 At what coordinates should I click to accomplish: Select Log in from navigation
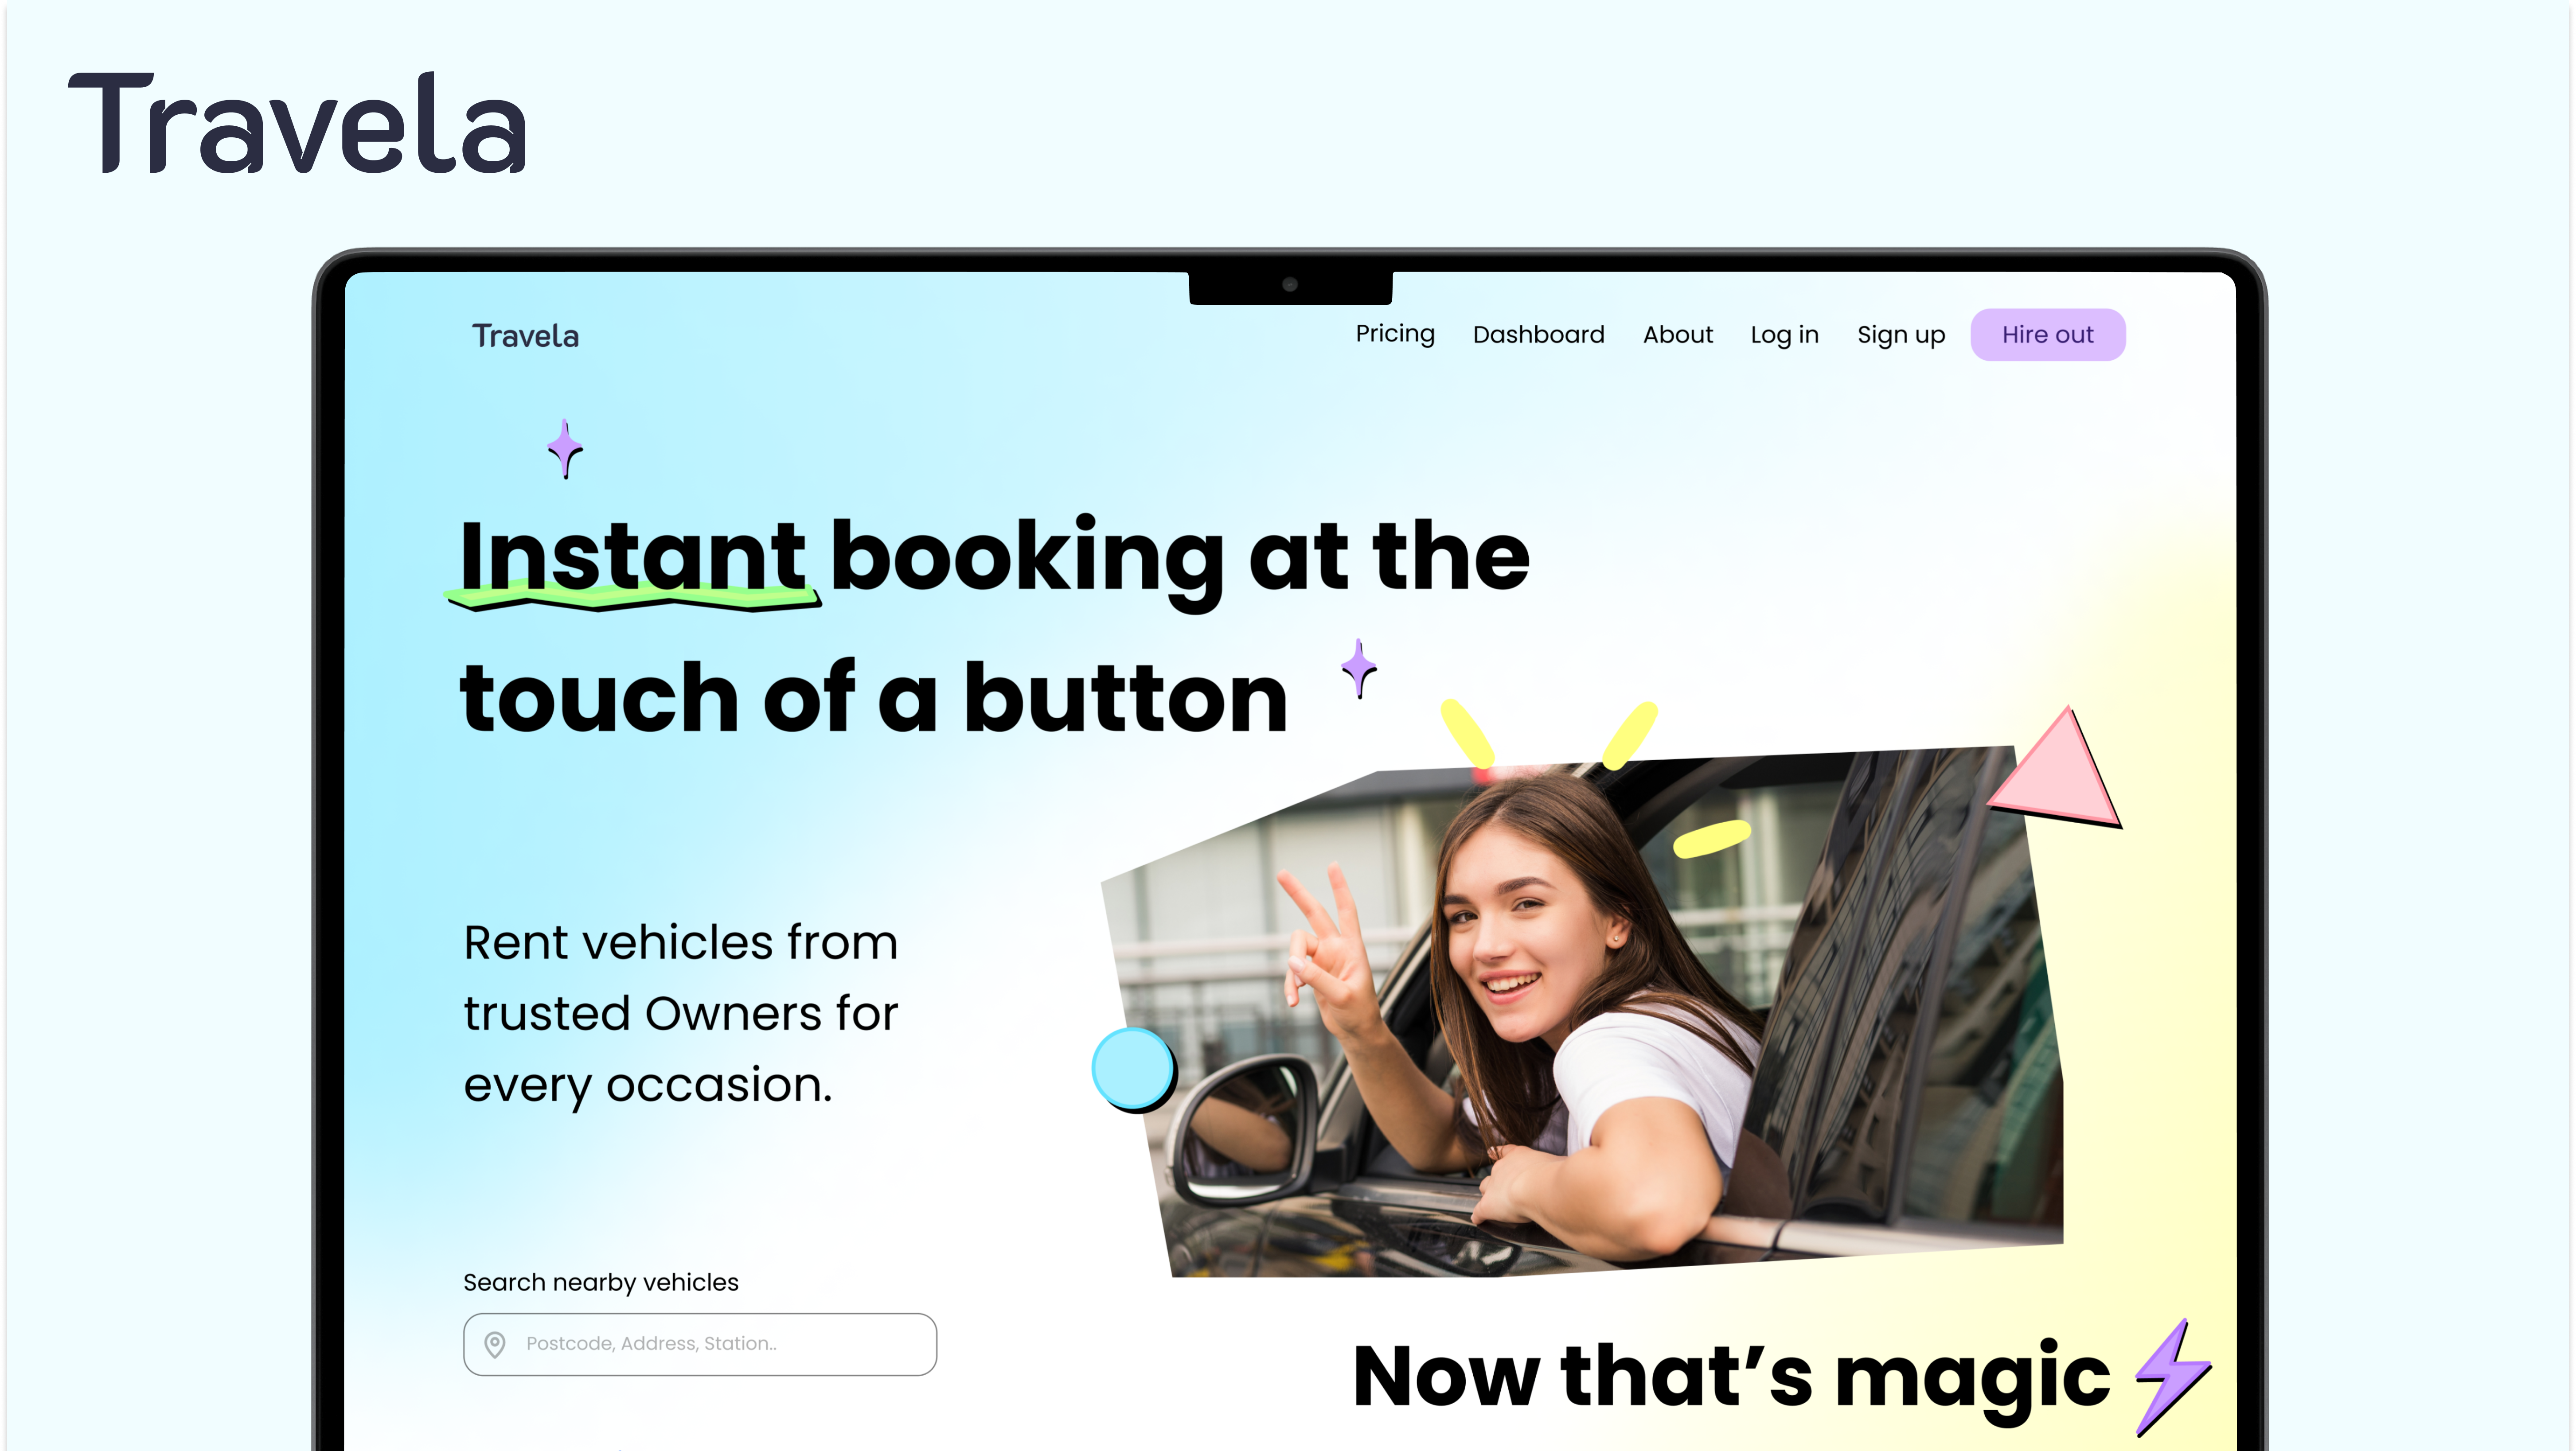click(x=1784, y=335)
